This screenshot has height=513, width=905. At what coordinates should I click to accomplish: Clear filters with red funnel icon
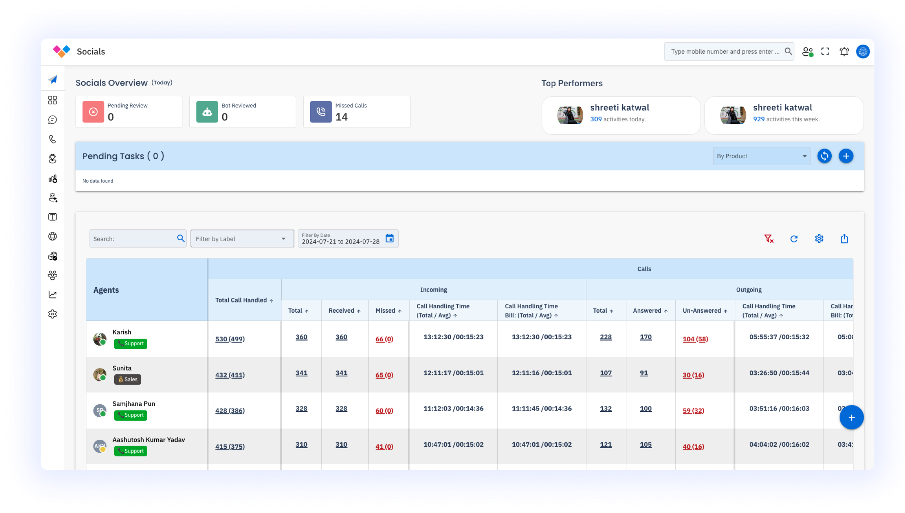(769, 239)
